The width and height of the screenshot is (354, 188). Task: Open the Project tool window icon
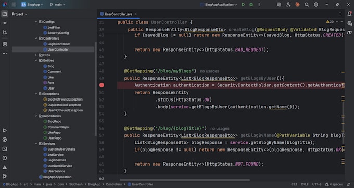tap(5, 14)
